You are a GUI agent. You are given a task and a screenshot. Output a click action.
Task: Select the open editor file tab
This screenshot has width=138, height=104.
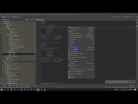[40, 20]
